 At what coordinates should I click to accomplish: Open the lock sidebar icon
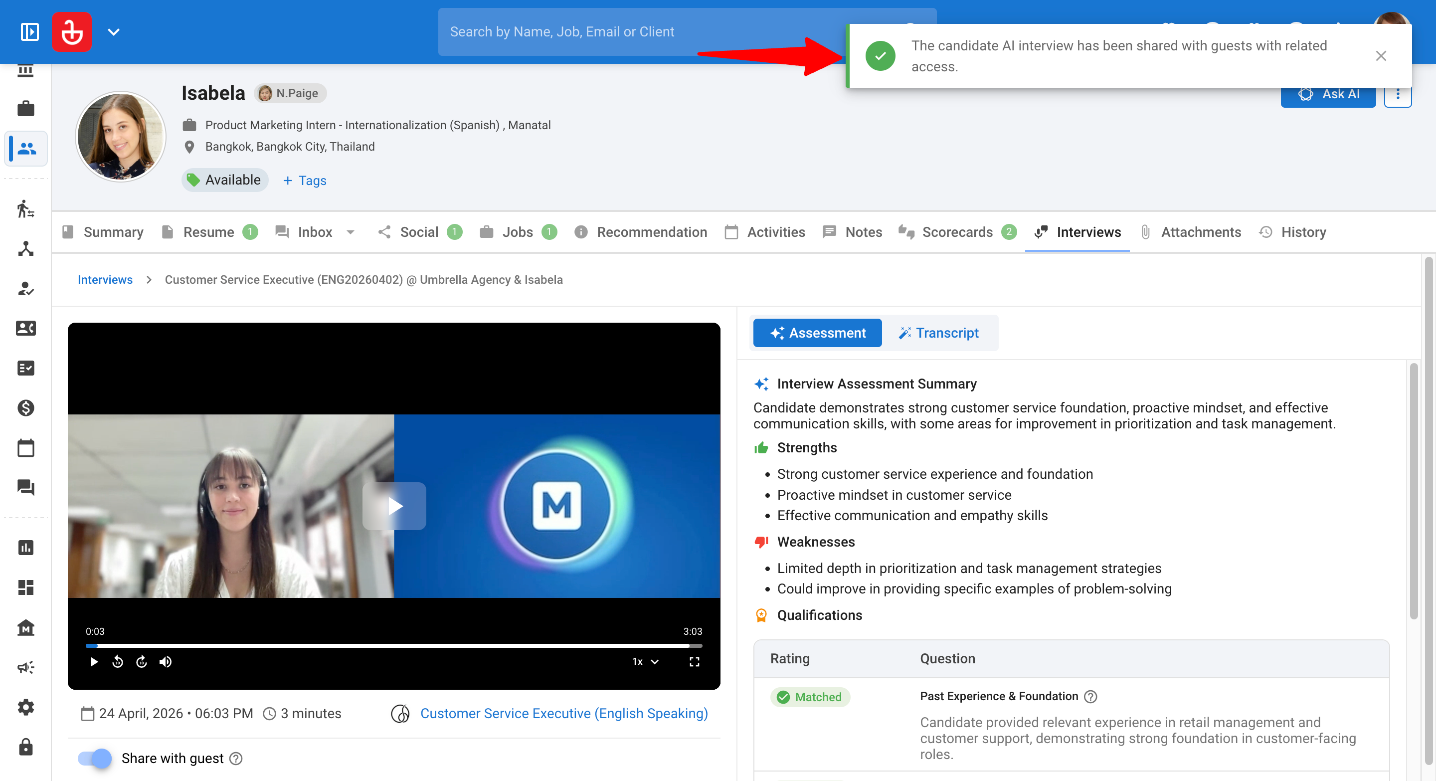tap(25, 747)
